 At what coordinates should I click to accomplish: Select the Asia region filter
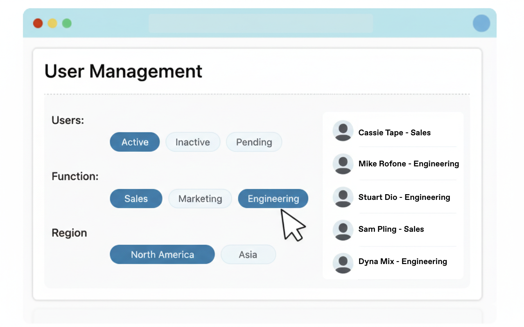click(248, 254)
